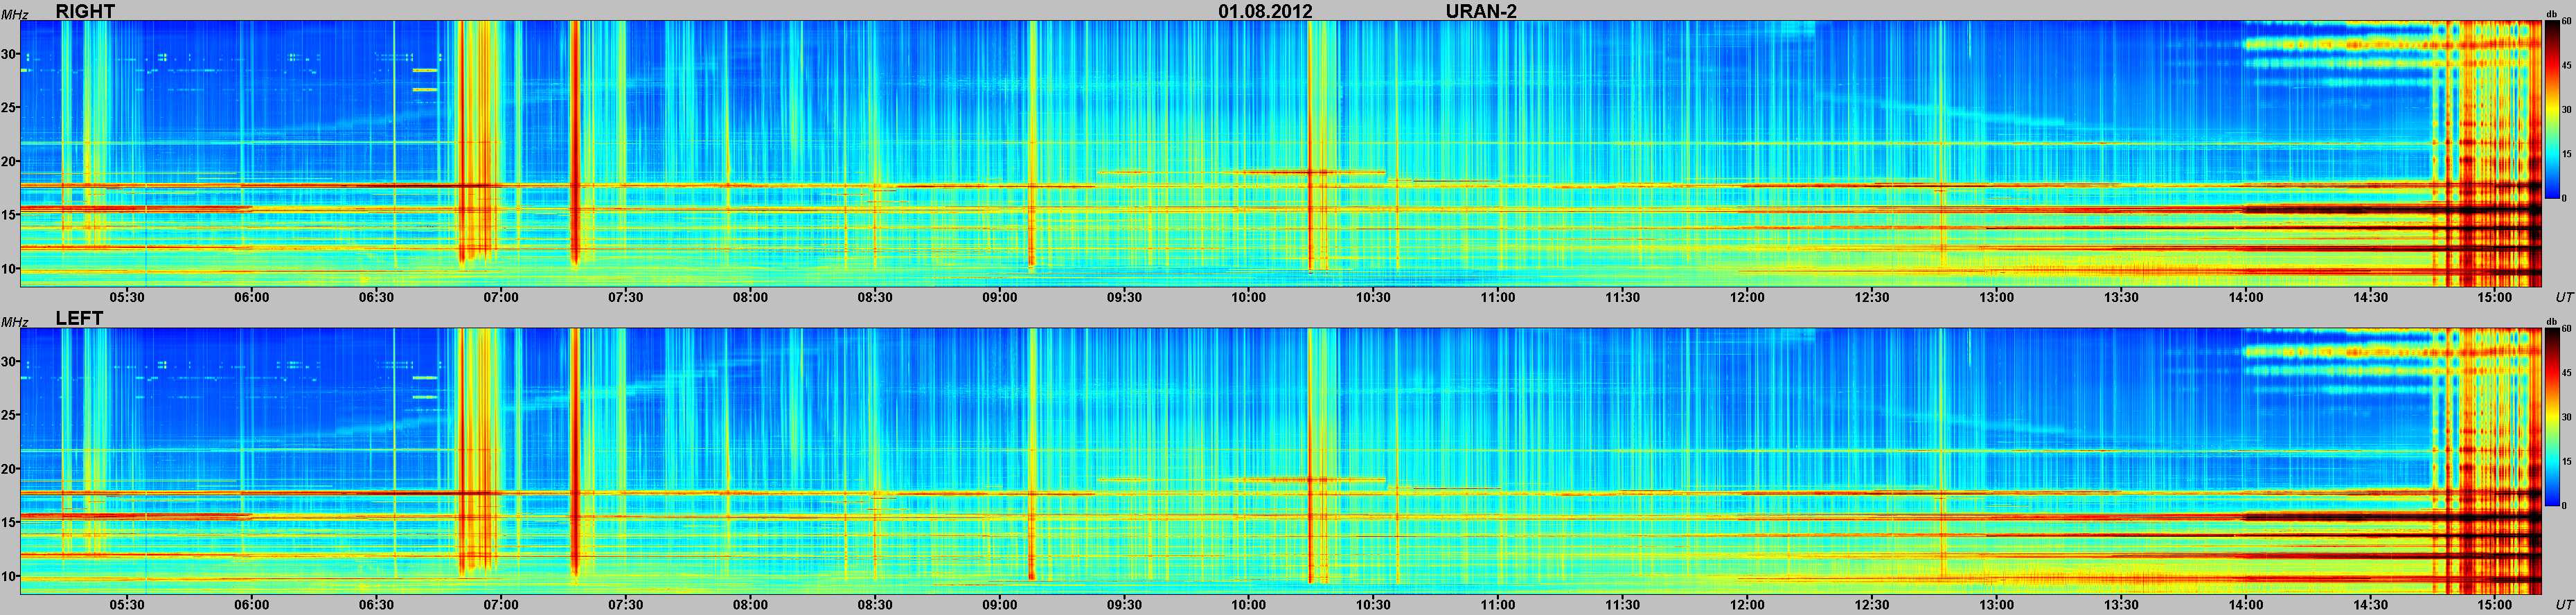Viewport: 2576px width, 615px height.
Task: Click the 20 MHz tick on LEFT panel
Action: (x=9, y=469)
